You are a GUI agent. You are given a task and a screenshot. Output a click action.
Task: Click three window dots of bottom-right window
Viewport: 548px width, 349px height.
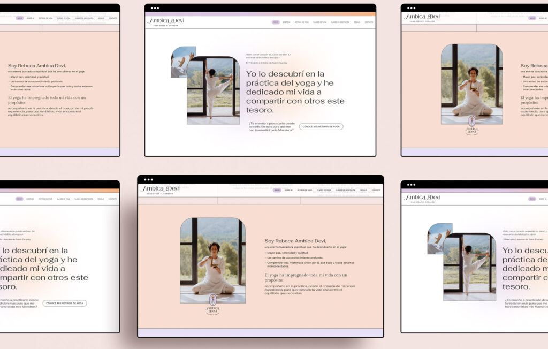412,185
